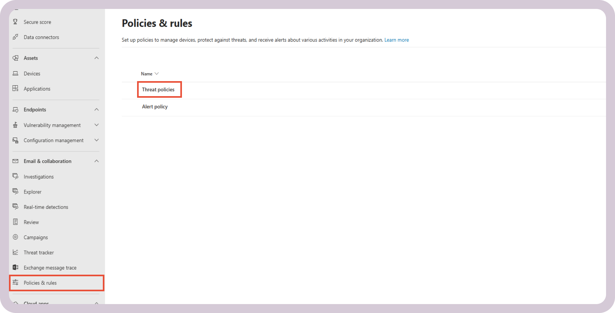Select Policies & rules in the sidebar
This screenshot has height=313, width=615.
click(40, 283)
